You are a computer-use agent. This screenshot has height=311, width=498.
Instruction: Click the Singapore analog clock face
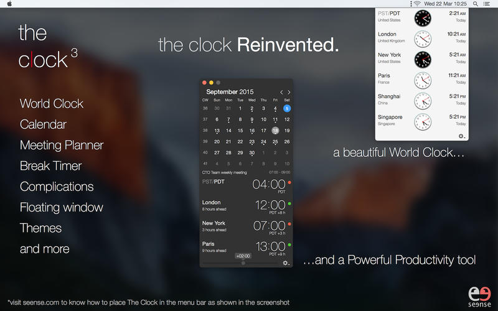(x=423, y=121)
